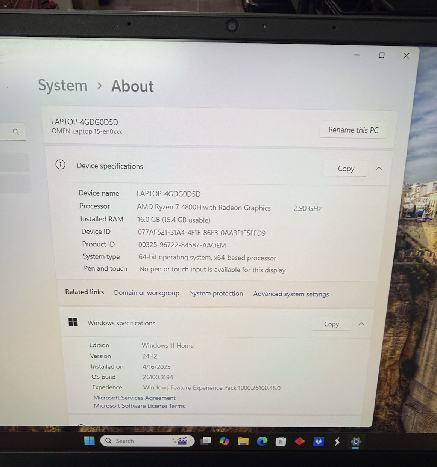Select Product ID '00325-96722-84587-AAOEM'
Viewport: 437px width, 467px height.
point(182,245)
